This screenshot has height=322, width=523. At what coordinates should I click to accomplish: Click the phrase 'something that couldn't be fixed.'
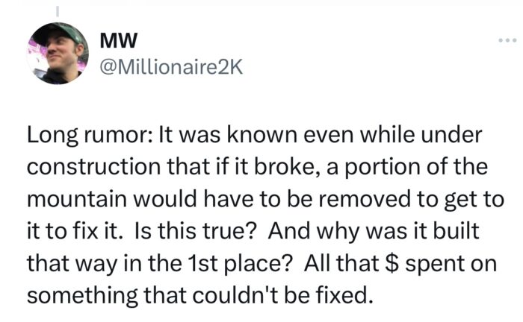199,295
